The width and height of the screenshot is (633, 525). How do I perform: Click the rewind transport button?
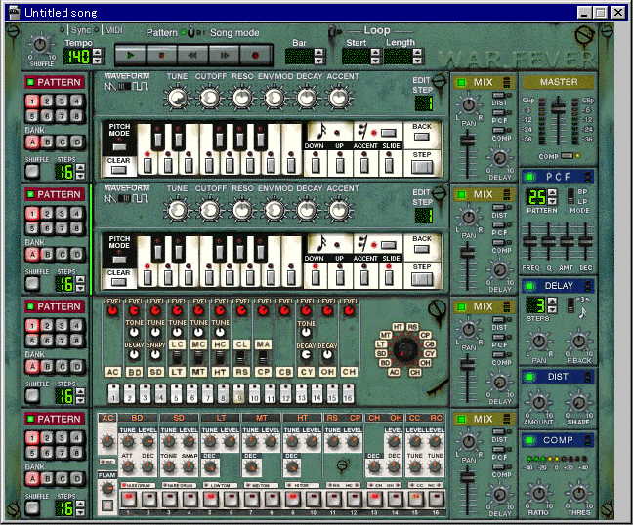coord(192,56)
